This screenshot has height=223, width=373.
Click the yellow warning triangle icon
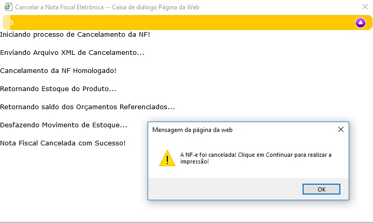(x=167, y=158)
